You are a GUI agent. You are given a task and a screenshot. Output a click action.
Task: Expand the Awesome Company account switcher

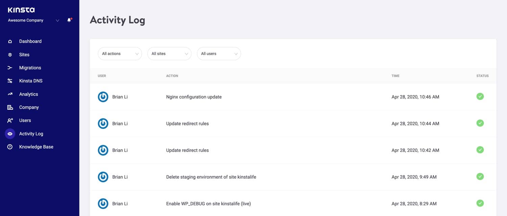(x=32, y=20)
